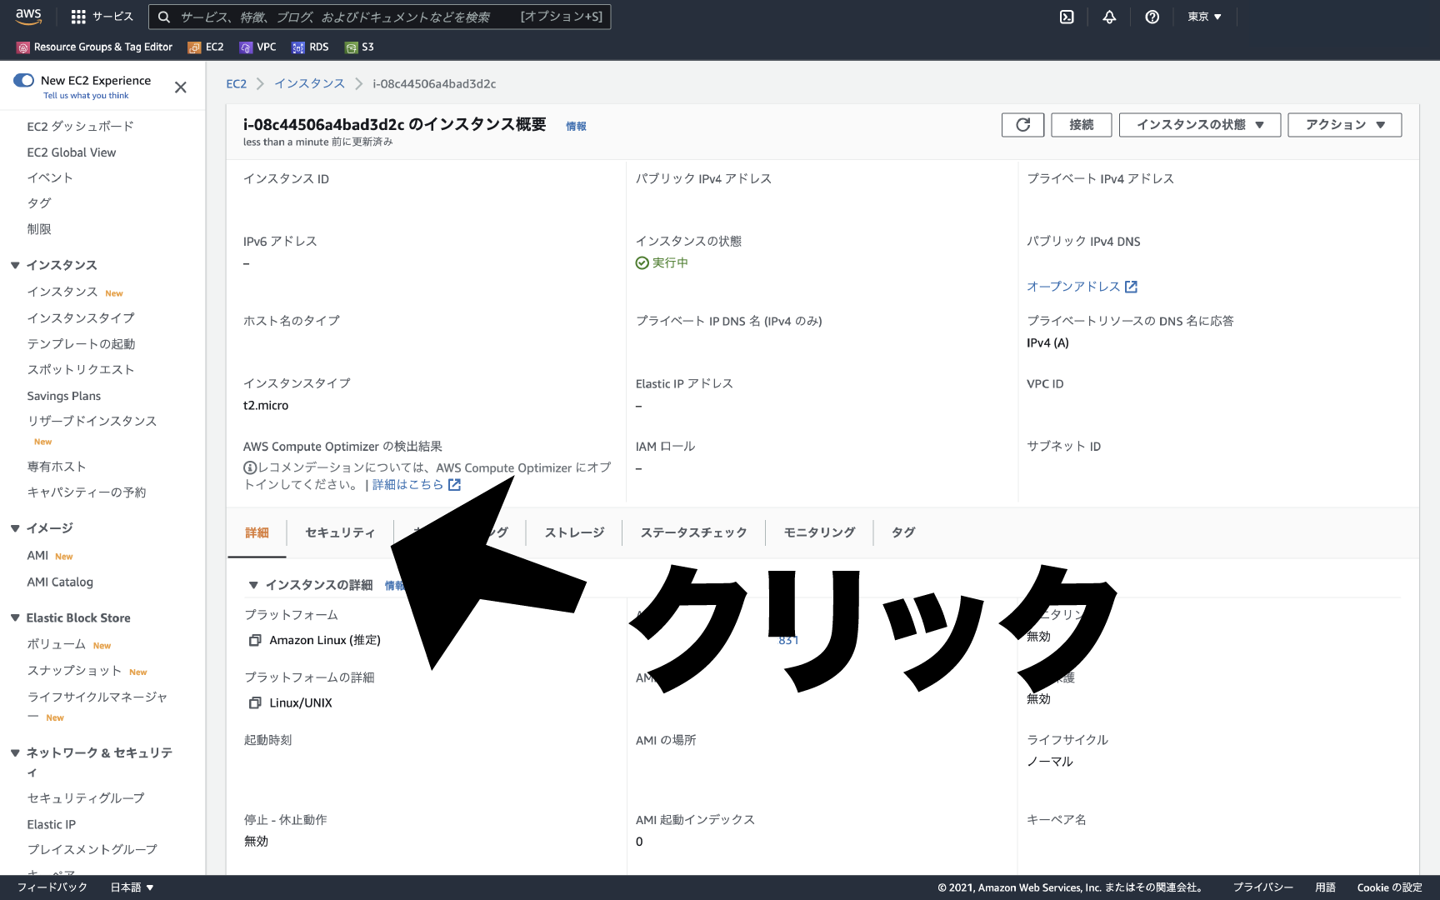The height and width of the screenshot is (900, 1440).
Task: Collapse the インスタンスの詳細 section
Action: pos(253,585)
